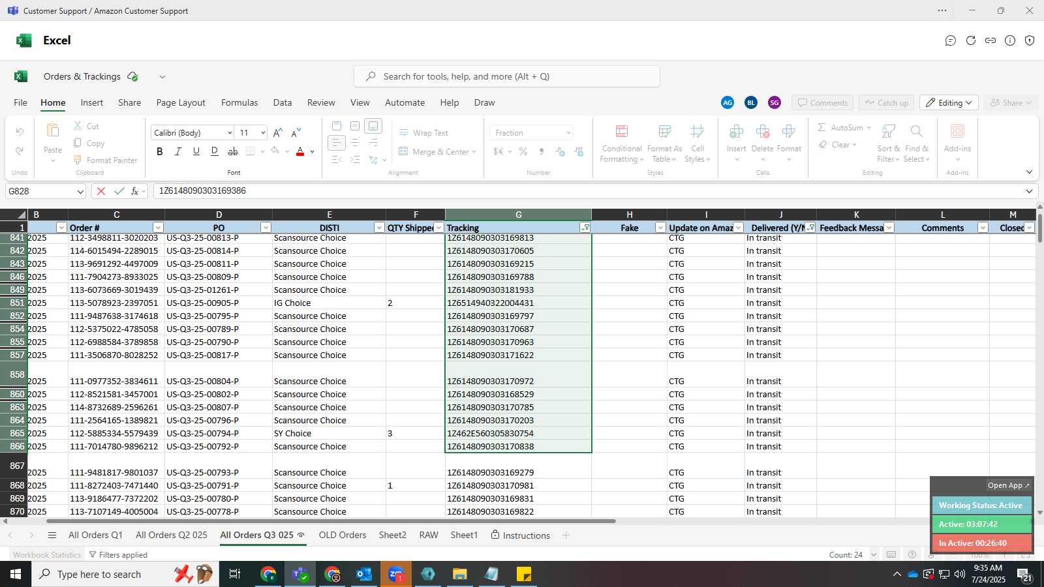
Task: Click the Windows Start button
Action: (16, 574)
